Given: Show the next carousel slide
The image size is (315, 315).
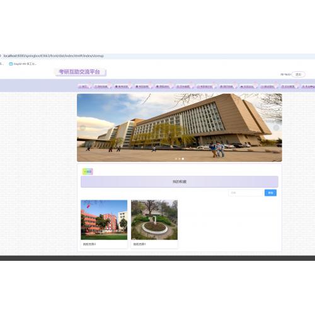Looking at the screenshot, I should (x=276, y=128).
